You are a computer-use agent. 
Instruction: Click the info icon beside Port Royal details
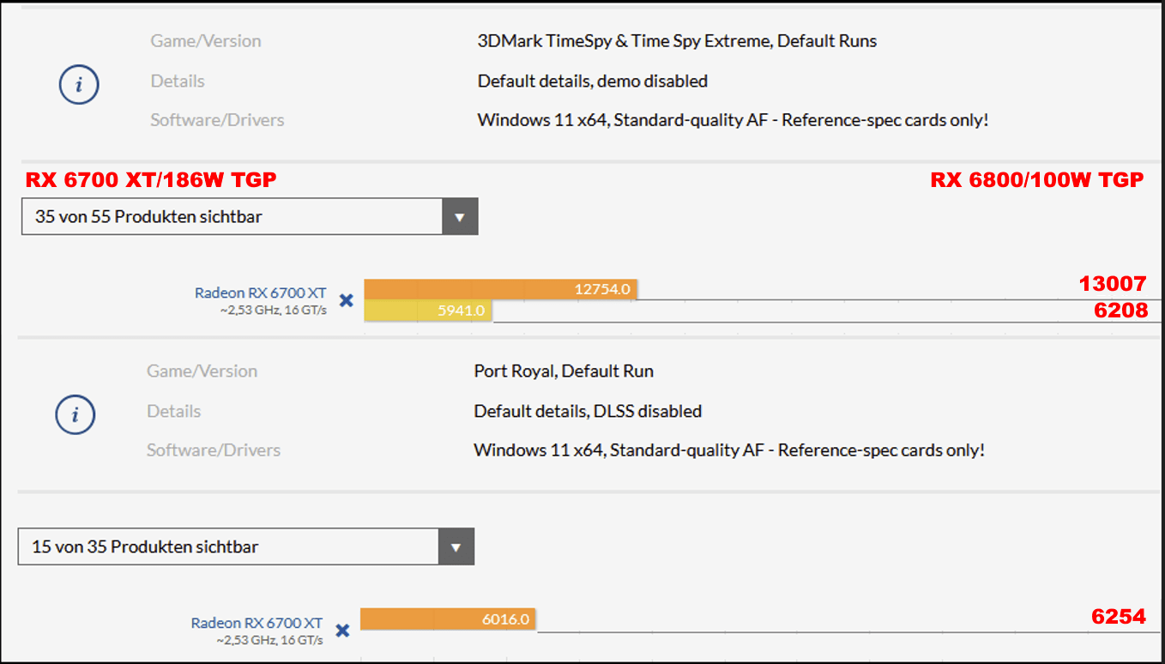(x=75, y=414)
